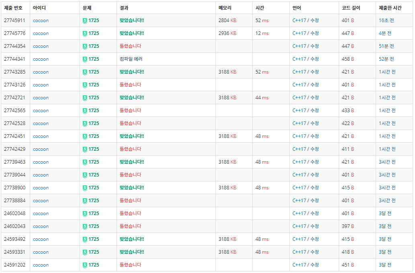The image size is (415, 273).
Task: Open cocoon profile link in row 27744341
Action: click(41, 60)
